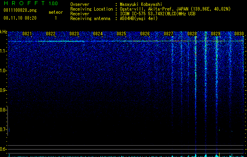The image size is (247, 157).
Task: Select the 0829 time label
Action: pyautogui.click(x=215, y=34)
